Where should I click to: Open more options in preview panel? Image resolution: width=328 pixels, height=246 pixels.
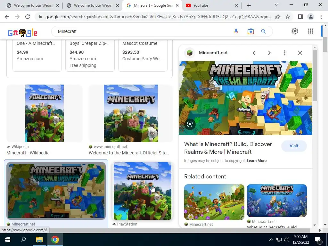[x=284, y=53]
